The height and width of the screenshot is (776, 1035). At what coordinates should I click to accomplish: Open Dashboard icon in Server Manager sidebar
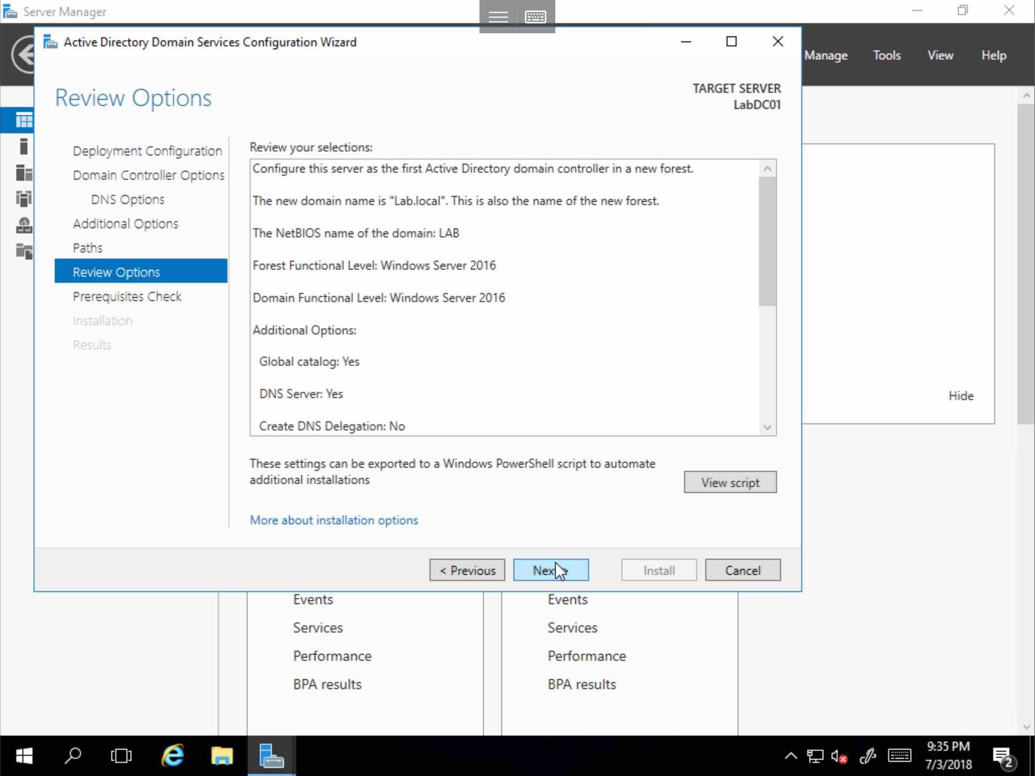(x=24, y=120)
